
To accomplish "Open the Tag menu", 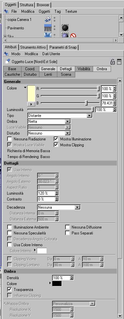I will (57, 11).
